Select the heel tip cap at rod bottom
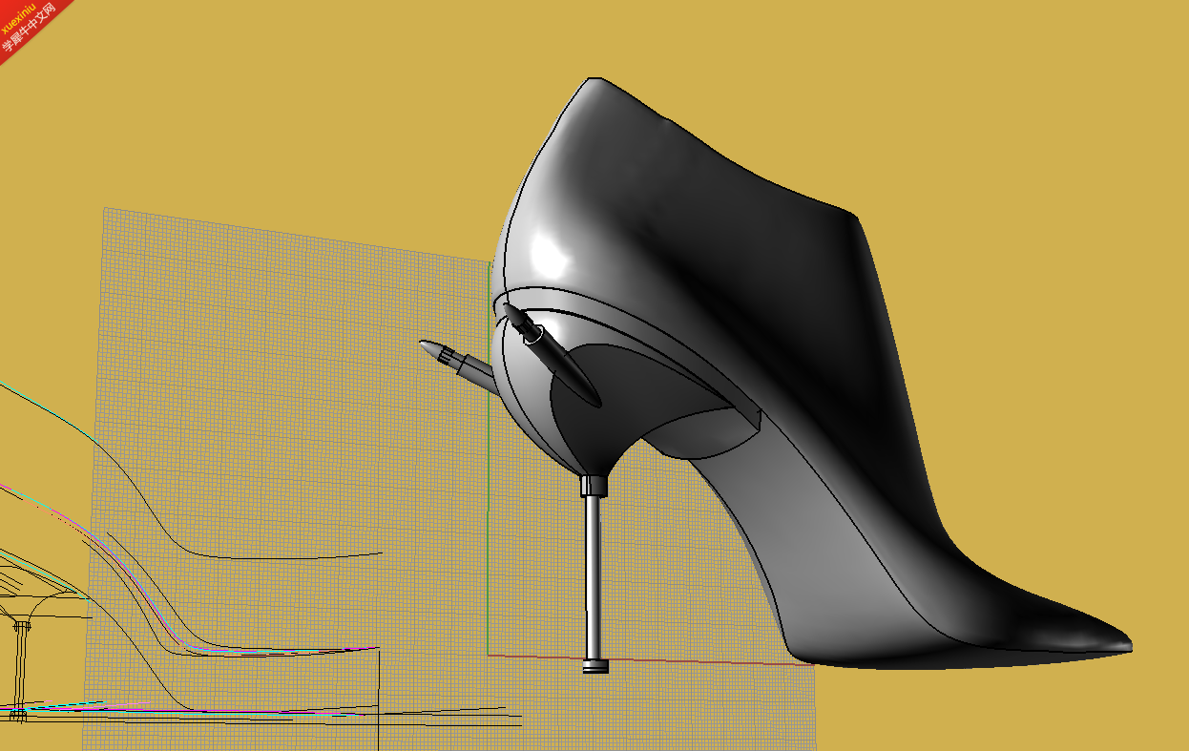1189x751 pixels. [x=595, y=665]
